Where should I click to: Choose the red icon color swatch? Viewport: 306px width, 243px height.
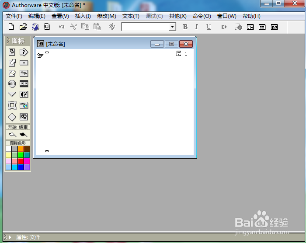coord(21,161)
